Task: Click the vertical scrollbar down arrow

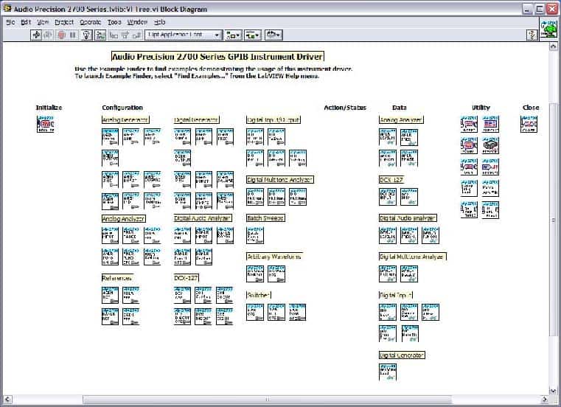Action: coord(554,391)
